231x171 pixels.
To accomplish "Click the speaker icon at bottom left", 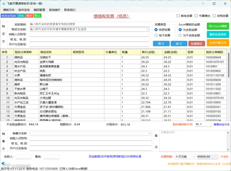I will click(3, 163).
